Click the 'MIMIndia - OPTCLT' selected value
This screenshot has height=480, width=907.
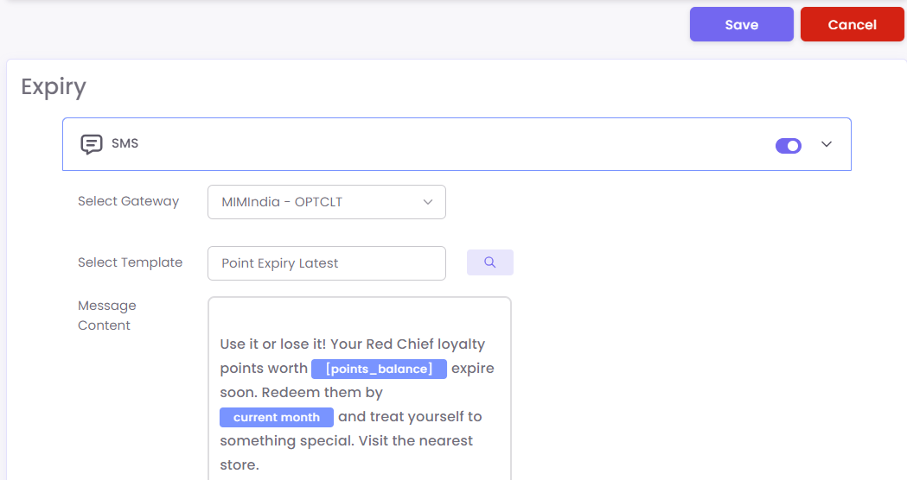(282, 202)
